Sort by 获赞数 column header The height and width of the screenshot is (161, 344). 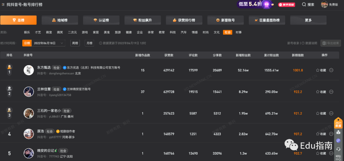[x=169, y=55]
